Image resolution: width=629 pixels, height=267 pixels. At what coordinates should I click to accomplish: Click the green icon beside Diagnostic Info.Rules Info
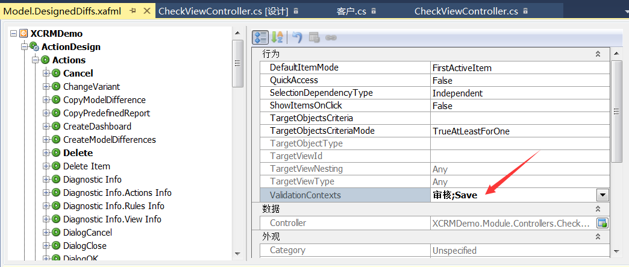56,206
